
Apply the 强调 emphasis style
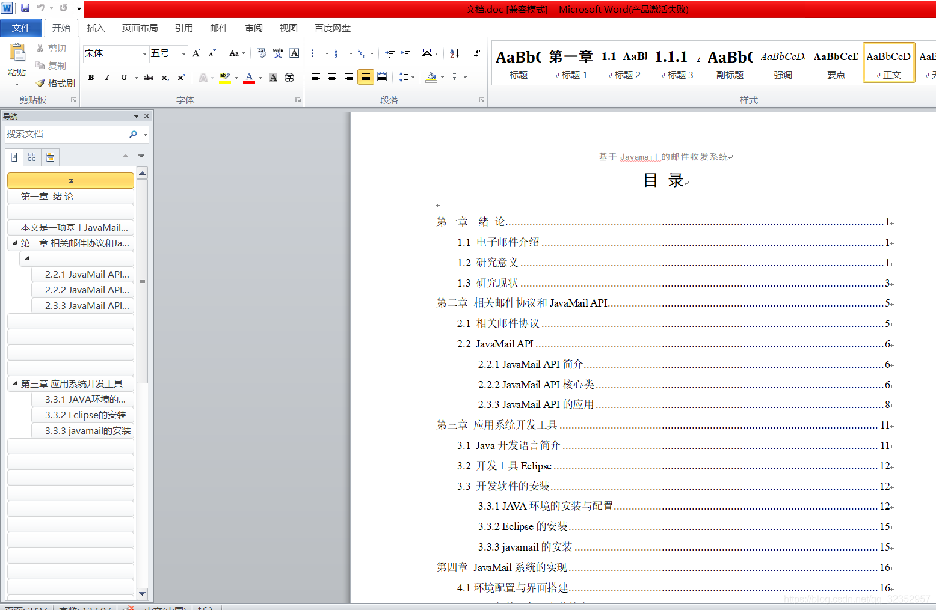(783, 63)
